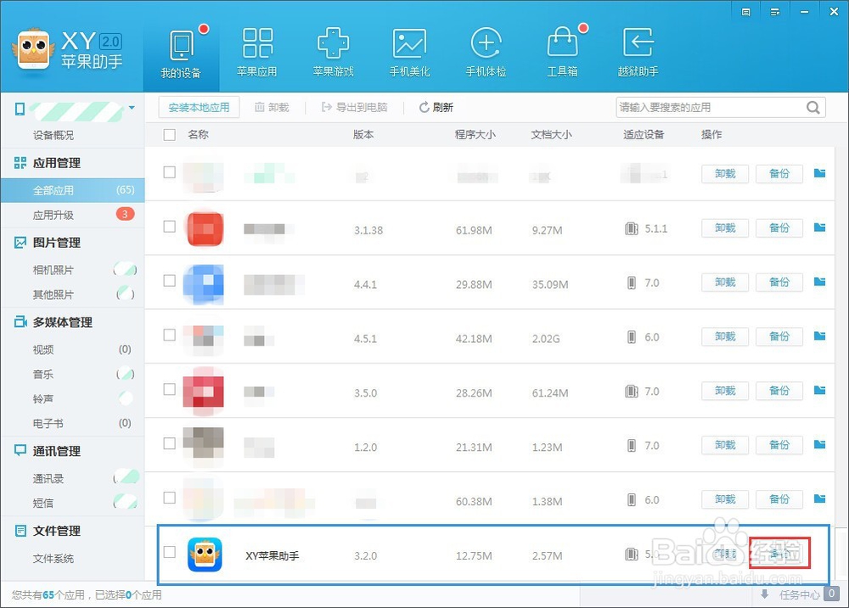Screen dimensions: 849x608
Task: Open the 我的设备 tab
Action: [182, 53]
